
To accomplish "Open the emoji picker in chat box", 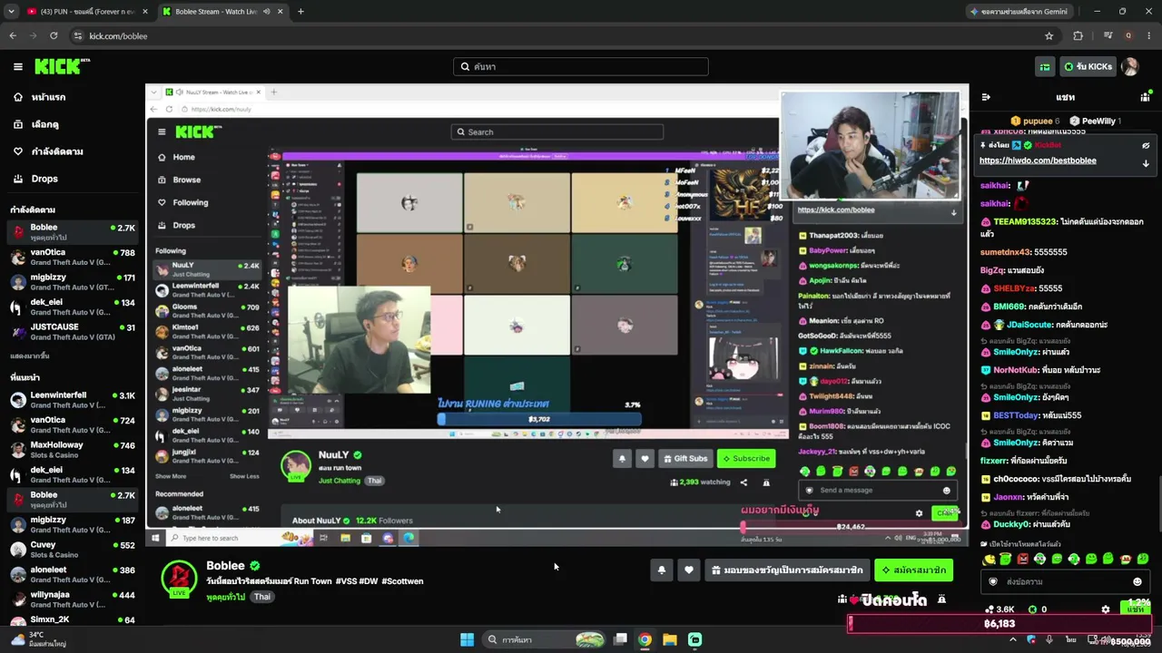I will point(1137,581).
